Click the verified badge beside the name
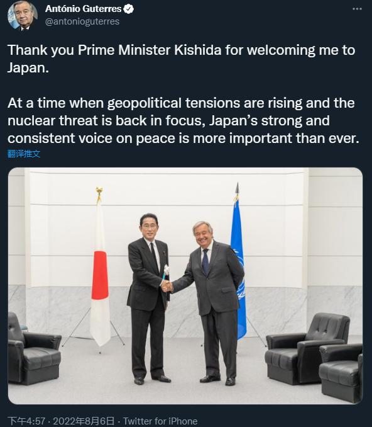 point(129,9)
